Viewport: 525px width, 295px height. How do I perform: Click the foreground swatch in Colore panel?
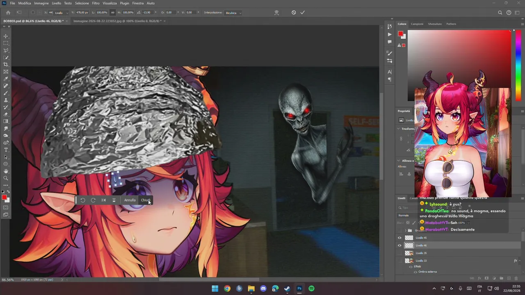click(401, 34)
